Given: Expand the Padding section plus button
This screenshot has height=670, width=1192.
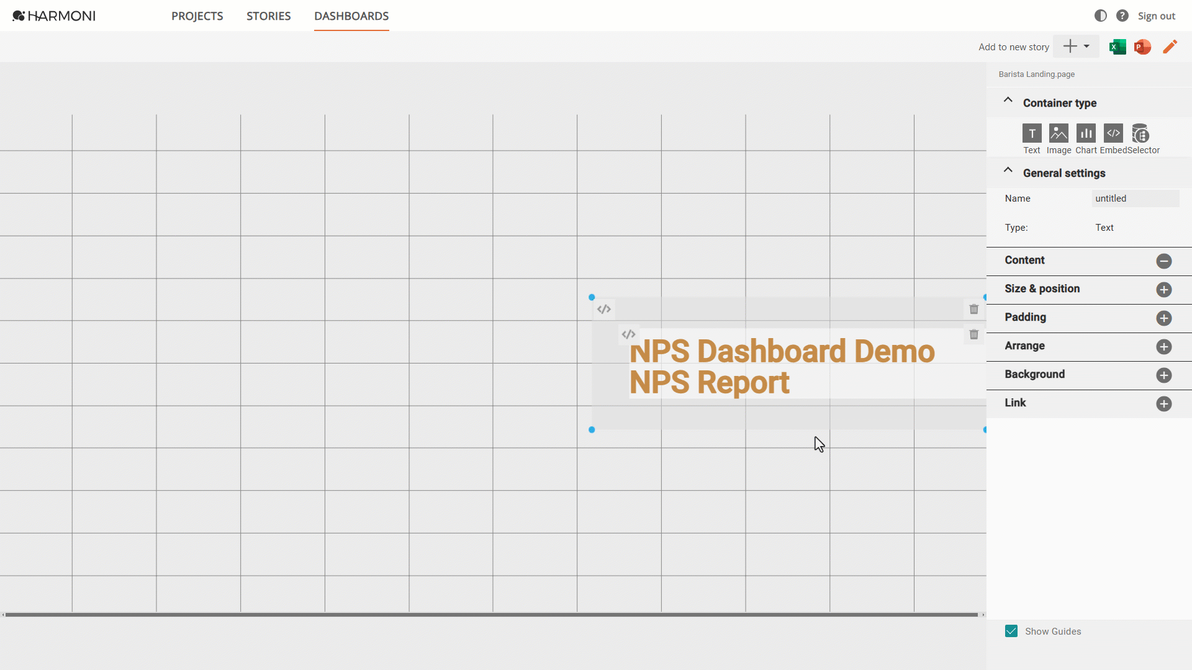Looking at the screenshot, I should pyautogui.click(x=1164, y=318).
